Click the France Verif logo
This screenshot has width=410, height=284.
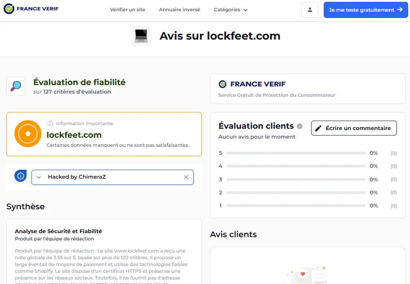tap(31, 8)
